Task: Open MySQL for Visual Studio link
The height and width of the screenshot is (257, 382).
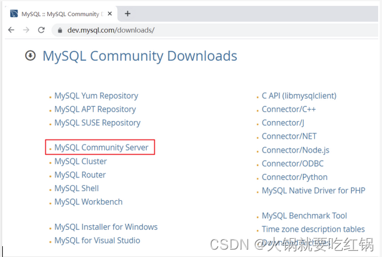Action: (97, 241)
